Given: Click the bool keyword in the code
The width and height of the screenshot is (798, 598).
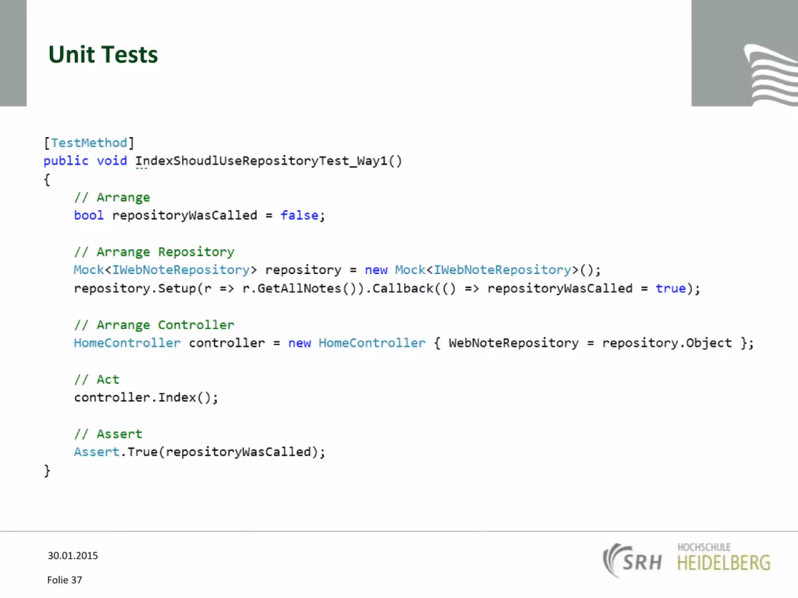Looking at the screenshot, I should point(89,216).
